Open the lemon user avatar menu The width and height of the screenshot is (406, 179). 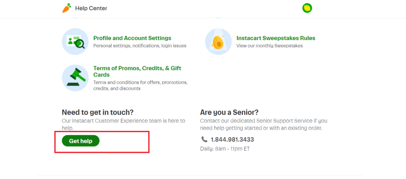(307, 8)
